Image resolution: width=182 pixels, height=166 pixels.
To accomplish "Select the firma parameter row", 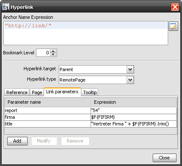I will 91,117.
